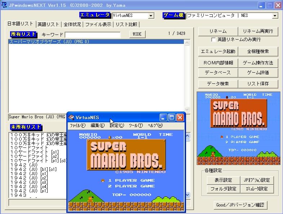The image size is (283, 214).
Task: Click the JPwindowsNEXT title bar app icon
Action: tap(4, 5)
